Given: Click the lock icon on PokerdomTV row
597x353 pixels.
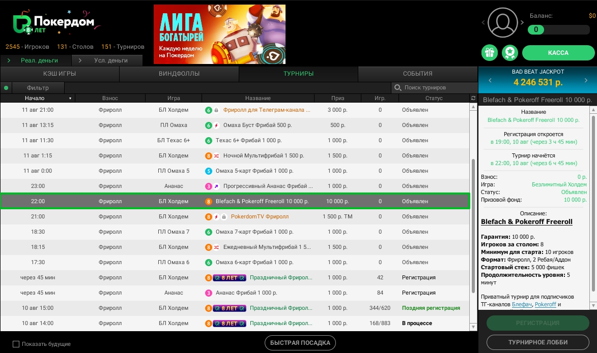Looking at the screenshot, I should tap(224, 216).
